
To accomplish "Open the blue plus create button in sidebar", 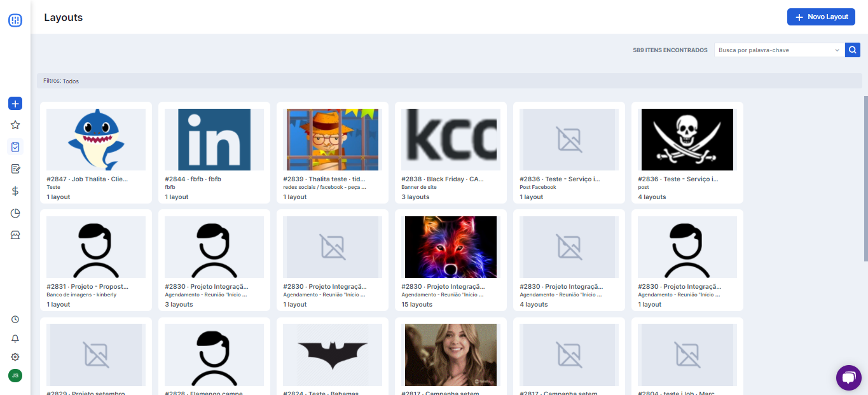I will click(x=15, y=104).
